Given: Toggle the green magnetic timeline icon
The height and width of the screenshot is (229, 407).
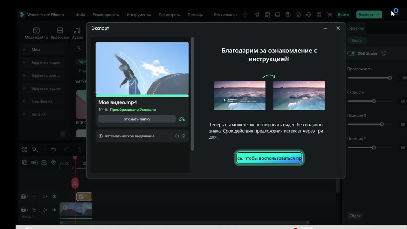Looking at the screenshot, I should coord(44,163).
